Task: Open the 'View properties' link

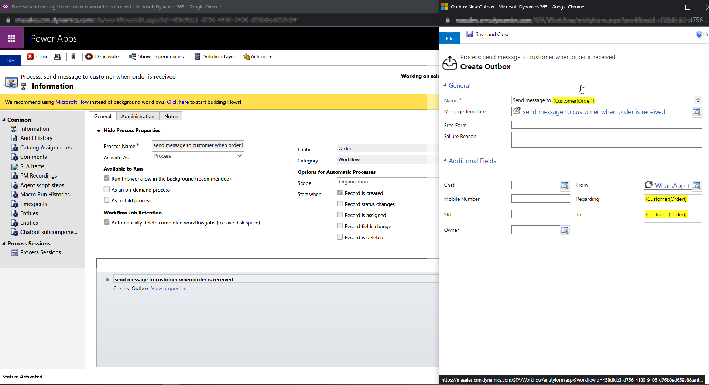Action: [169, 288]
